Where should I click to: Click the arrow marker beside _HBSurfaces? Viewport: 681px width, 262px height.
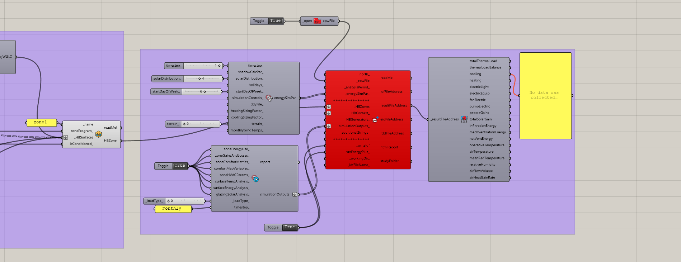pyautogui.click(x=66, y=138)
